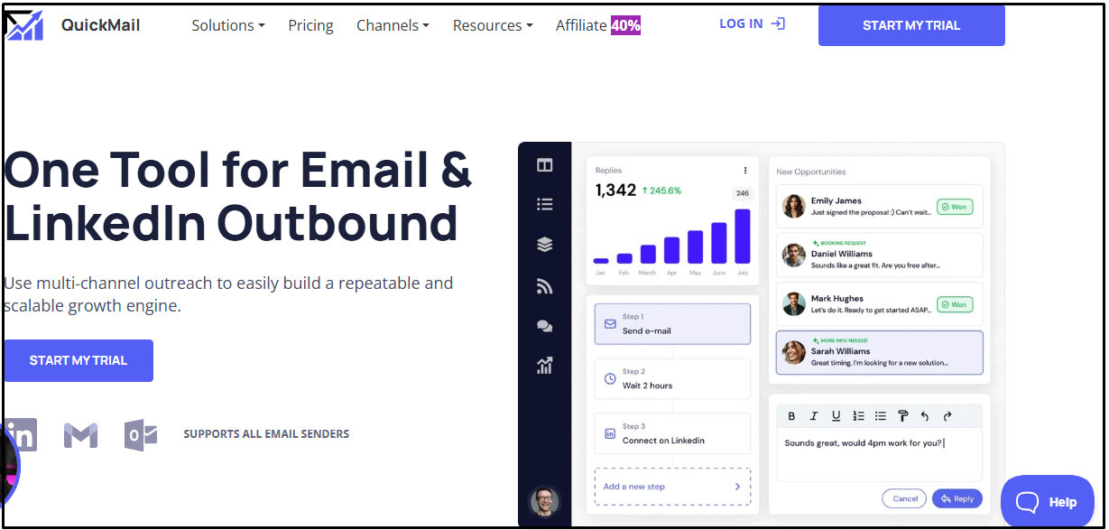This screenshot has height=530, width=1109.
Task: Click the undo arrow in editor toolbar
Action: pos(924,416)
